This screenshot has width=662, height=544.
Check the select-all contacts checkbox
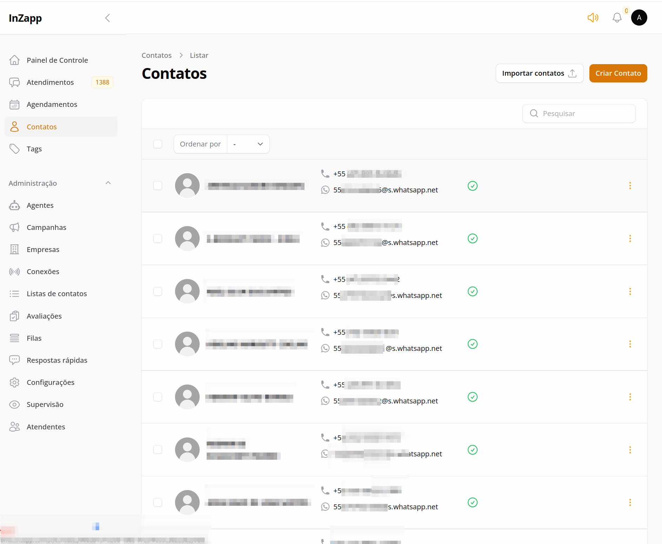(158, 144)
